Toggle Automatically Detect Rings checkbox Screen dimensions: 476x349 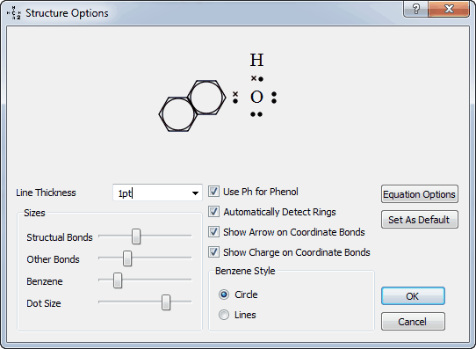(x=213, y=212)
